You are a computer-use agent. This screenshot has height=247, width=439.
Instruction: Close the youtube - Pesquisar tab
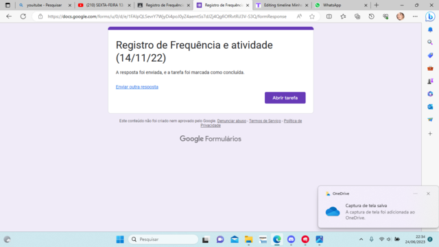coord(70,5)
